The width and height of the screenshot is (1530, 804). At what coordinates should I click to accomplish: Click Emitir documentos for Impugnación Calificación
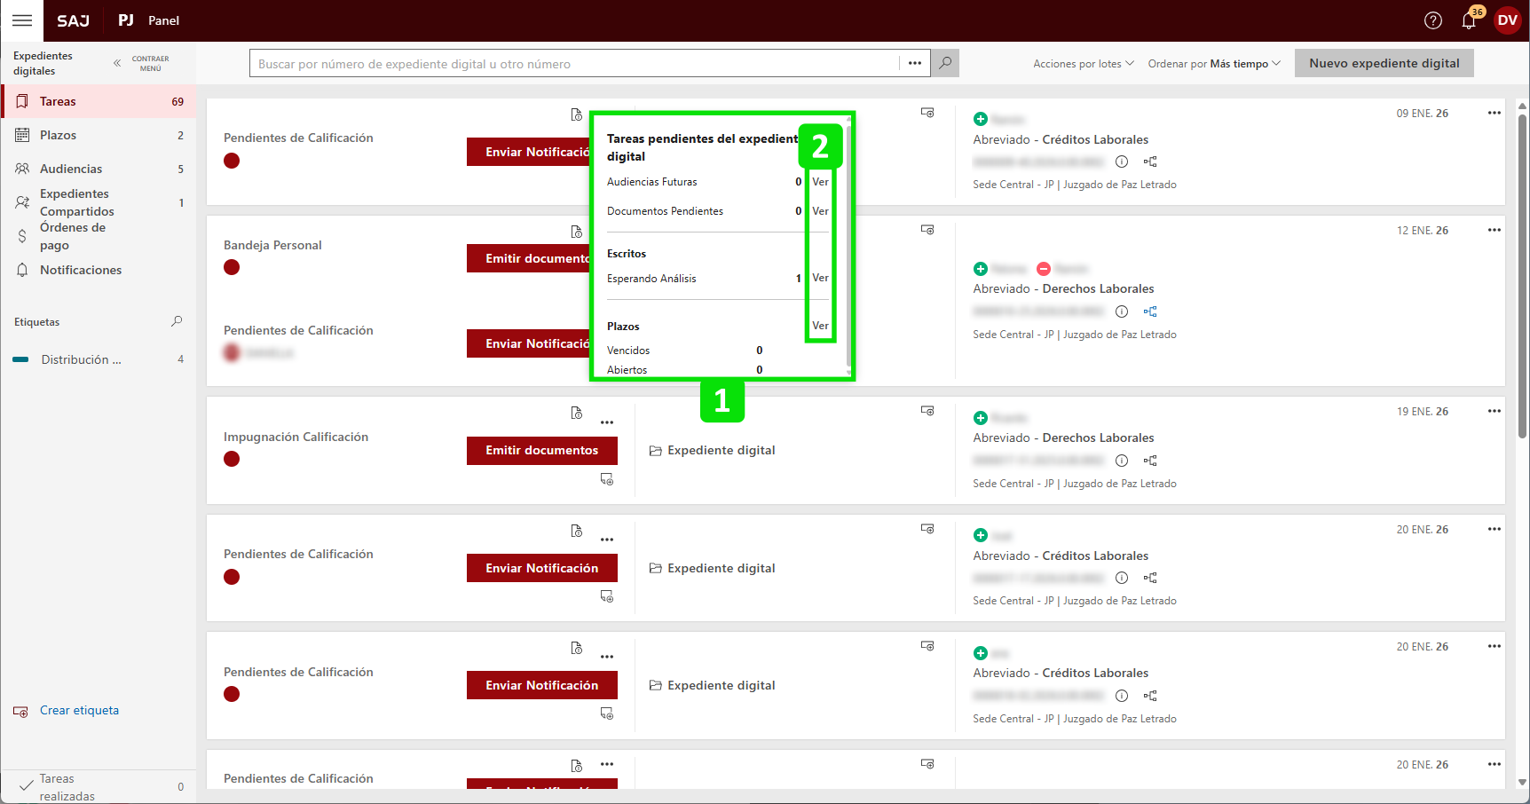[x=541, y=450]
